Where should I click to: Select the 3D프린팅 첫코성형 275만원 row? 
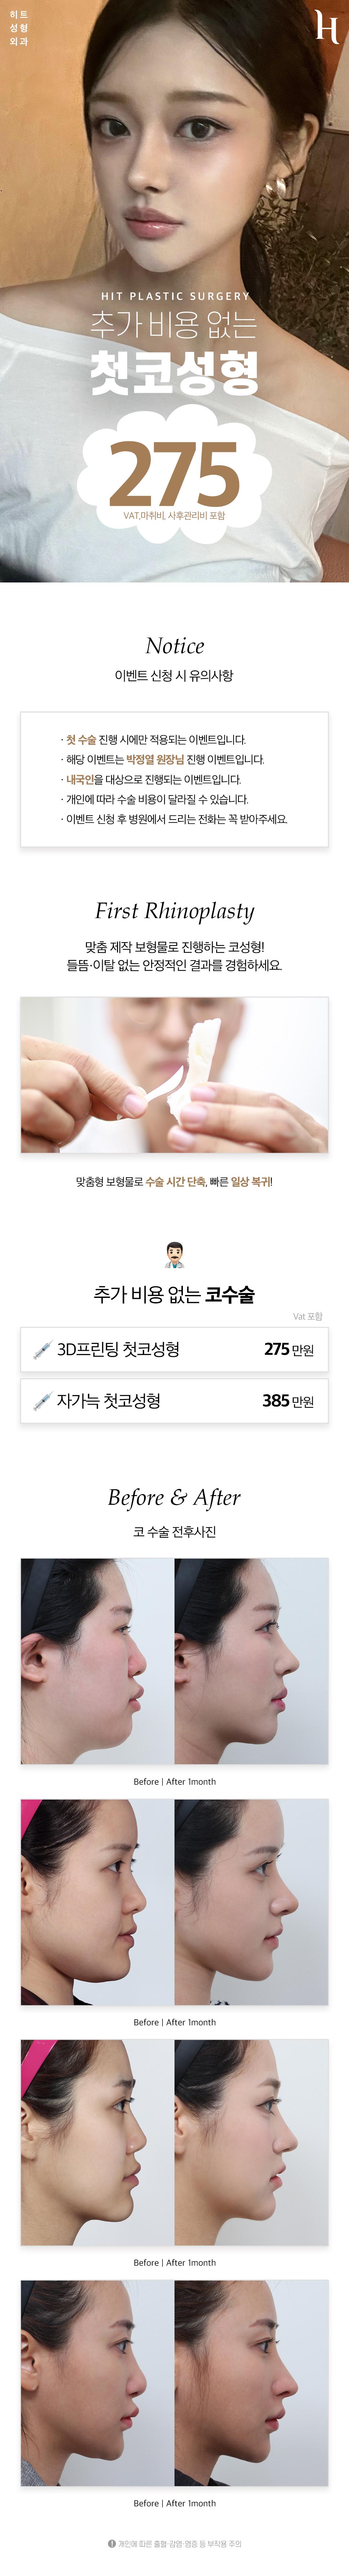[x=174, y=1350]
